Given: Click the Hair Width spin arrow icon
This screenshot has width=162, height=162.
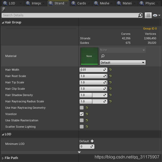Looking at the screenshot, I should [105, 70].
